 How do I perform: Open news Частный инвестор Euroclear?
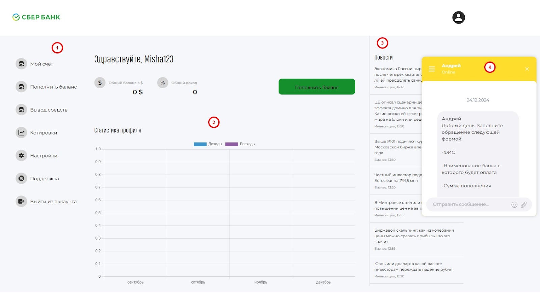pos(398,178)
